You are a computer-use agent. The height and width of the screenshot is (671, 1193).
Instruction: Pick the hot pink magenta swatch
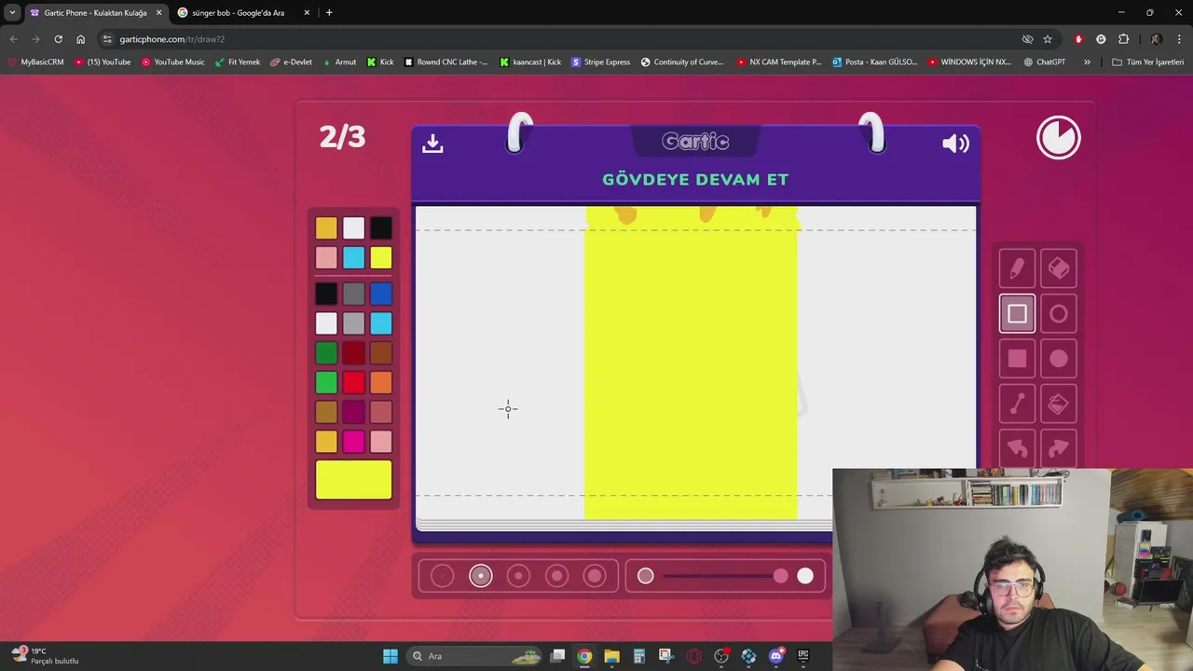point(353,441)
